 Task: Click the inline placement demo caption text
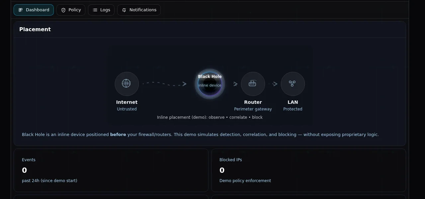coord(210,117)
